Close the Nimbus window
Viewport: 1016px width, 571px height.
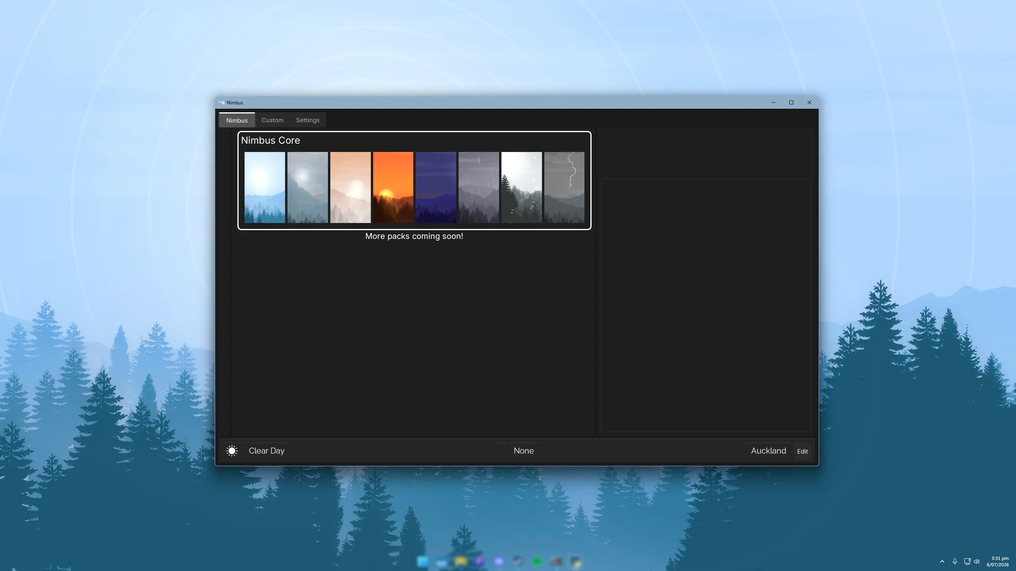pos(809,102)
